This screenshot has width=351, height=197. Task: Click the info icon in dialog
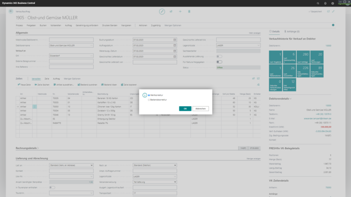(x=145, y=95)
